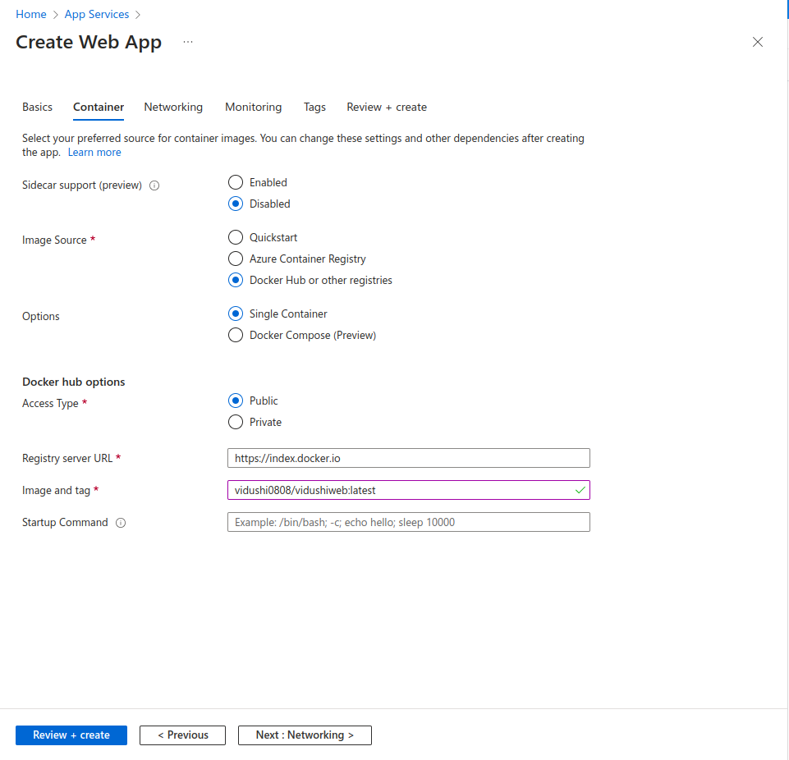This screenshot has width=789, height=760.
Task: Click the Startup Command info icon
Action: pyautogui.click(x=121, y=523)
